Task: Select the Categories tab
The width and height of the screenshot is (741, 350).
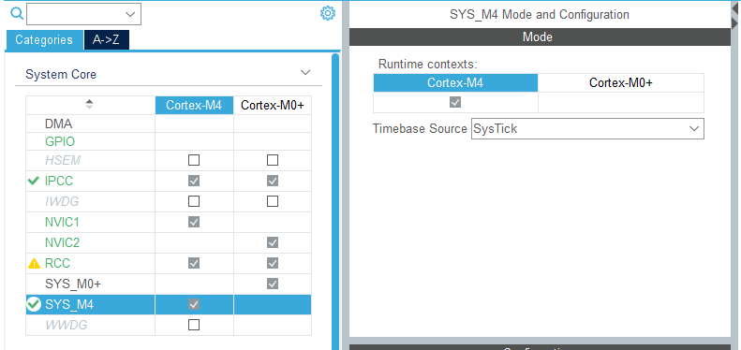Action: pos(44,39)
